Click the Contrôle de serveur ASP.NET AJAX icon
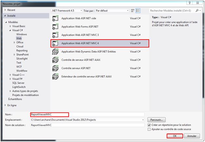This screenshot has width=205, height=142. pyautogui.click(x=55, y=60)
